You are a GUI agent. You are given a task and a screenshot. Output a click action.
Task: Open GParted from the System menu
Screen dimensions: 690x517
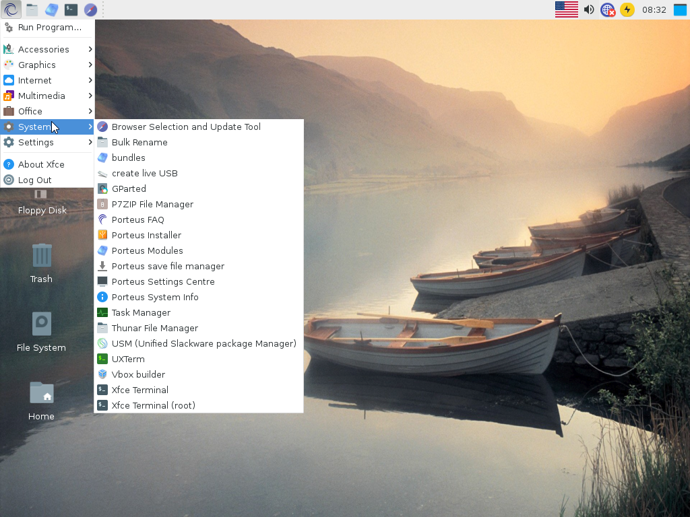199,188
